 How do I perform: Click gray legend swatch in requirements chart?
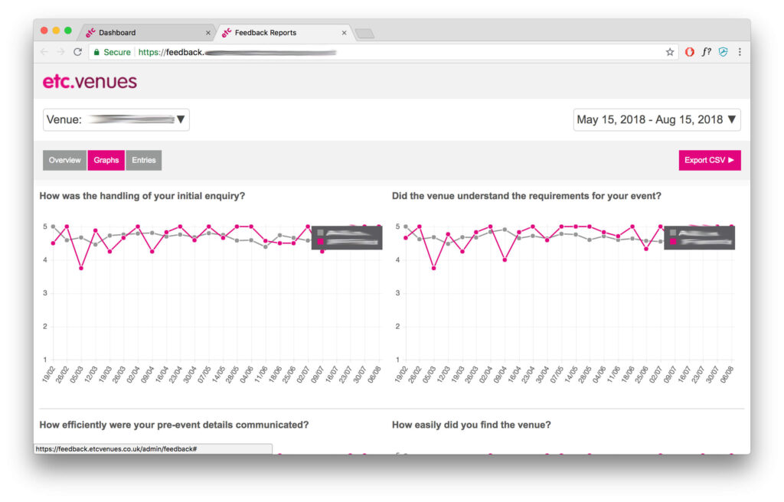(x=672, y=232)
